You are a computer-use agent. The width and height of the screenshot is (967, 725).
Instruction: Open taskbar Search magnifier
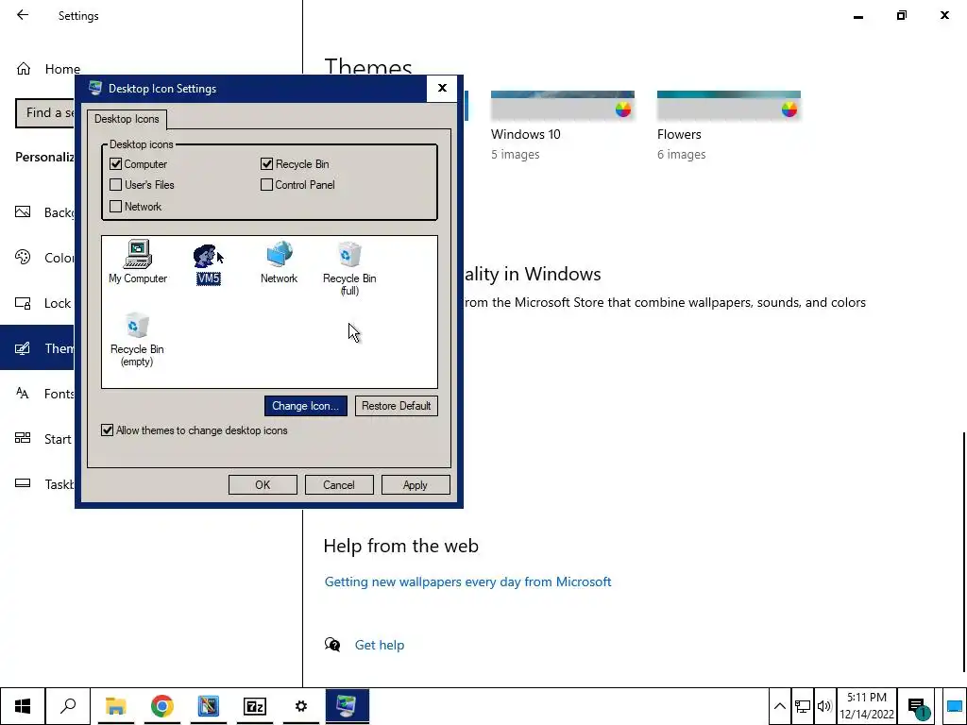[68, 706]
